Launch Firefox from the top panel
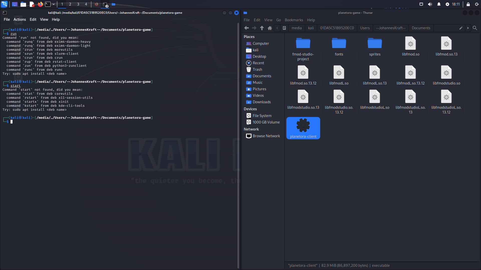This screenshot has width=481, height=270. pyautogui.click(x=40, y=4)
